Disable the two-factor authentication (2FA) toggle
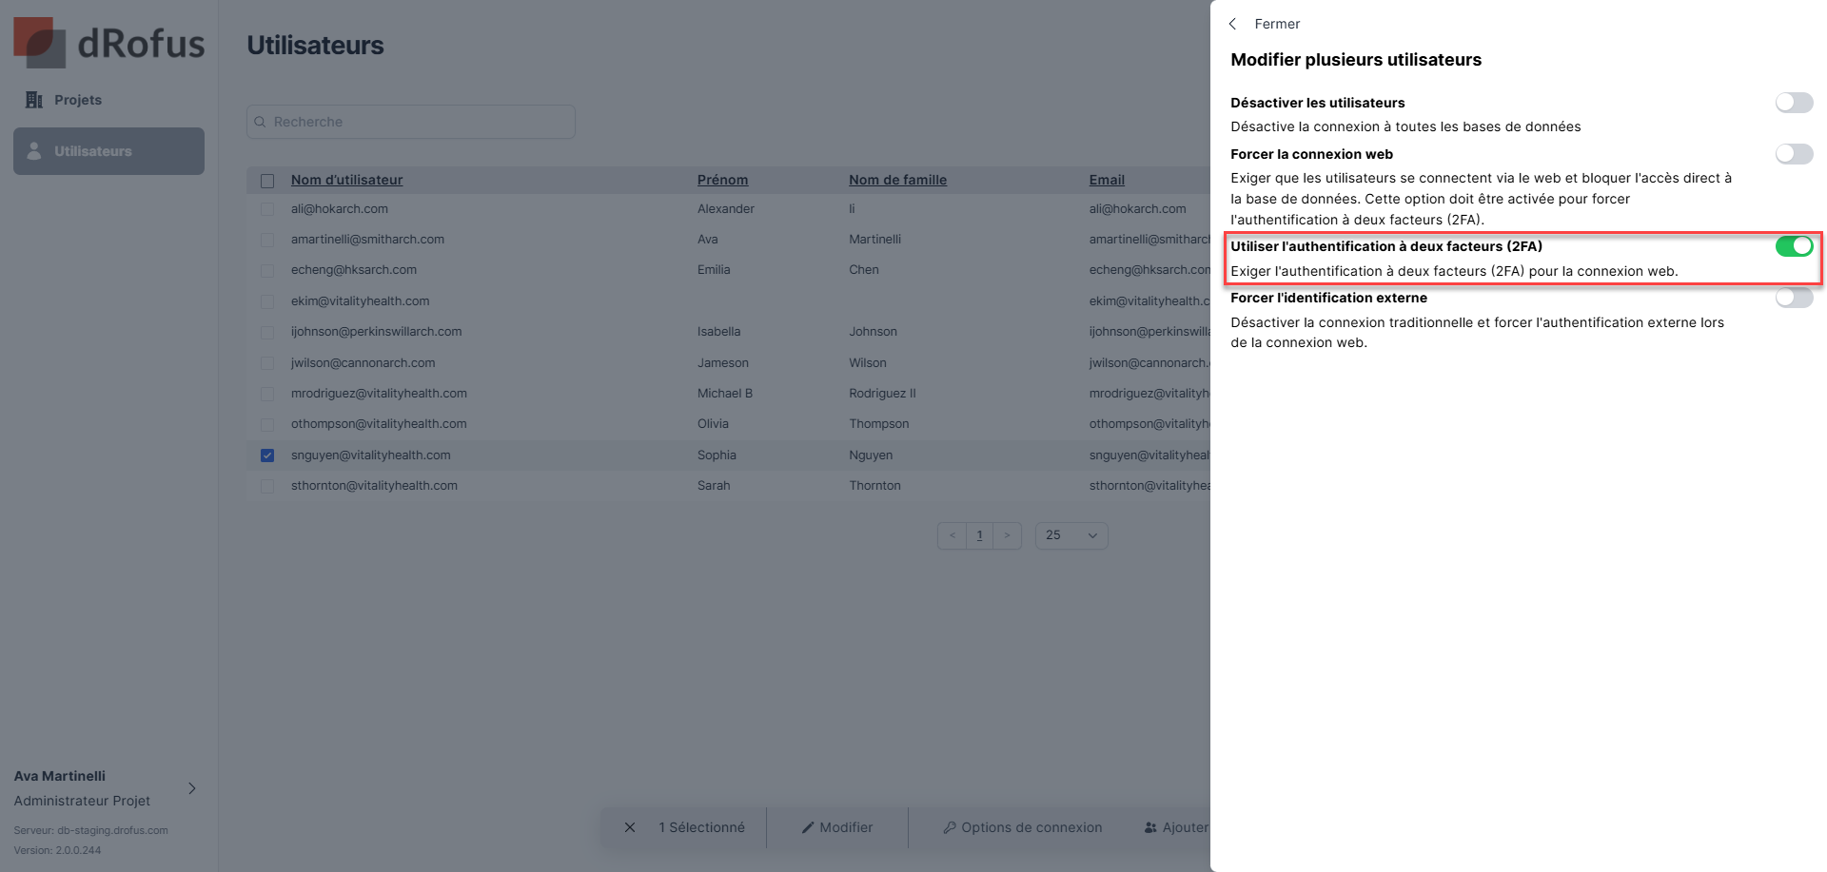This screenshot has width=1827, height=872. (1794, 246)
